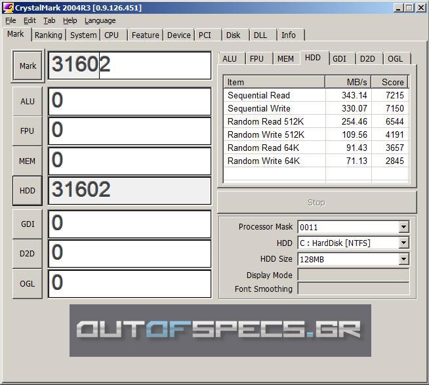Open the Language menu
The height and width of the screenshot is (385, 429).
point(100,20)
